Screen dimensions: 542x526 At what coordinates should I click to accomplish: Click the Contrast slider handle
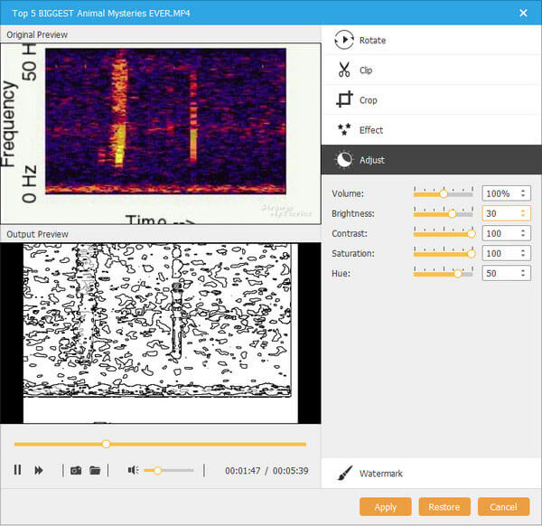(x=471, y=233)
